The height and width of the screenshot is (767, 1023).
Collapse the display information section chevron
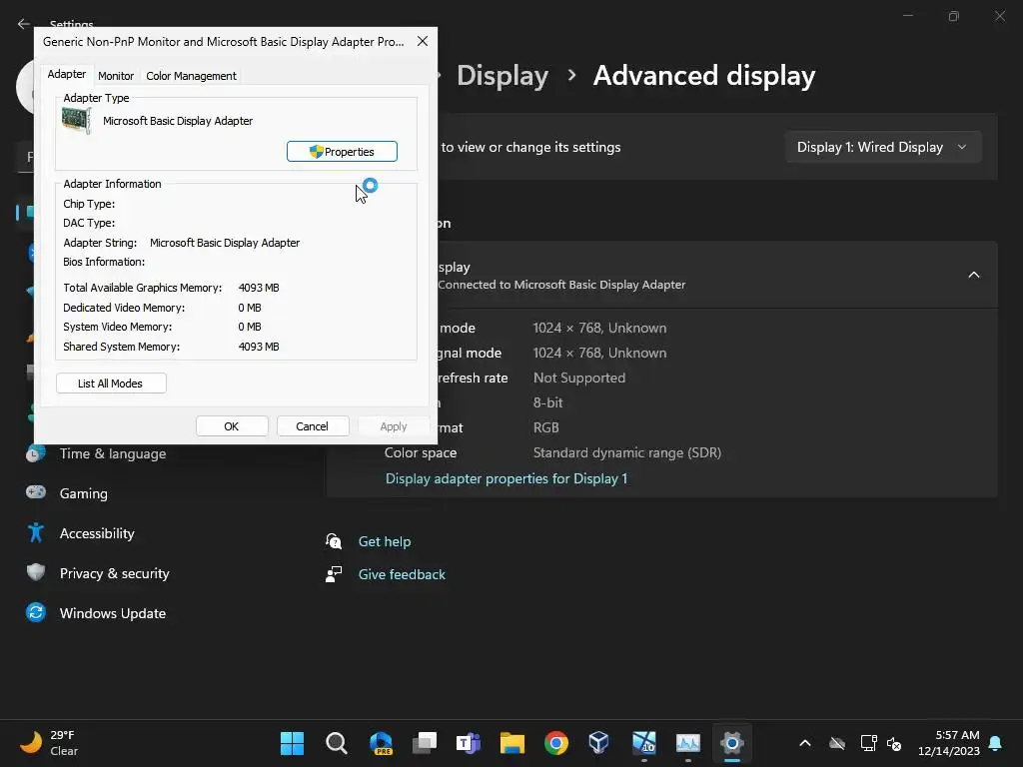coord(973,275)
